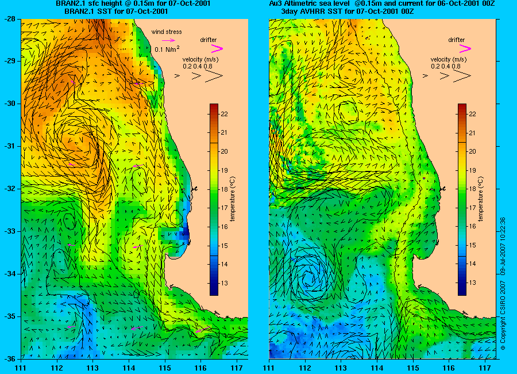
Task: Click longitude 117 label under right map
Action: pyautogui.click(x=485, y=368)
